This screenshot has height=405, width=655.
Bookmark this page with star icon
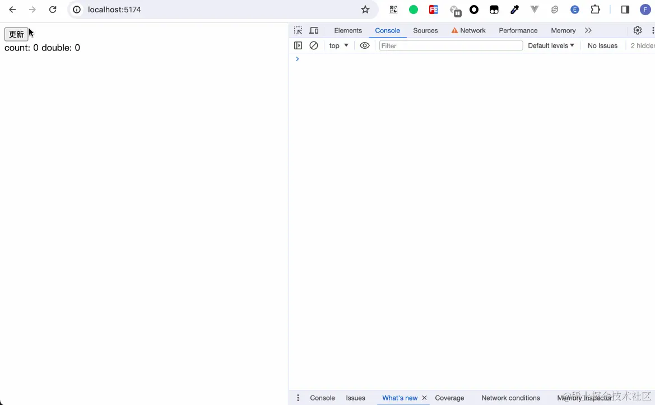tap(365, 10)
